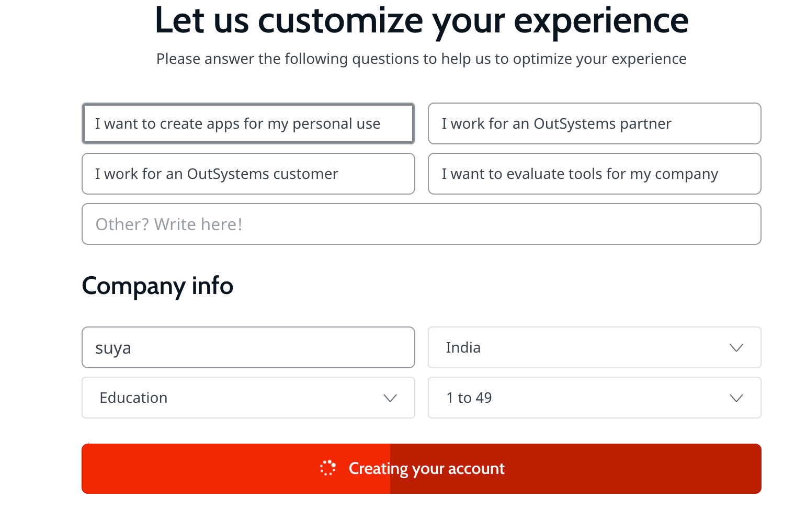Screen dimensions: 795x520
Task: Click the 'Company info' section heading
Action: [157, 286]
